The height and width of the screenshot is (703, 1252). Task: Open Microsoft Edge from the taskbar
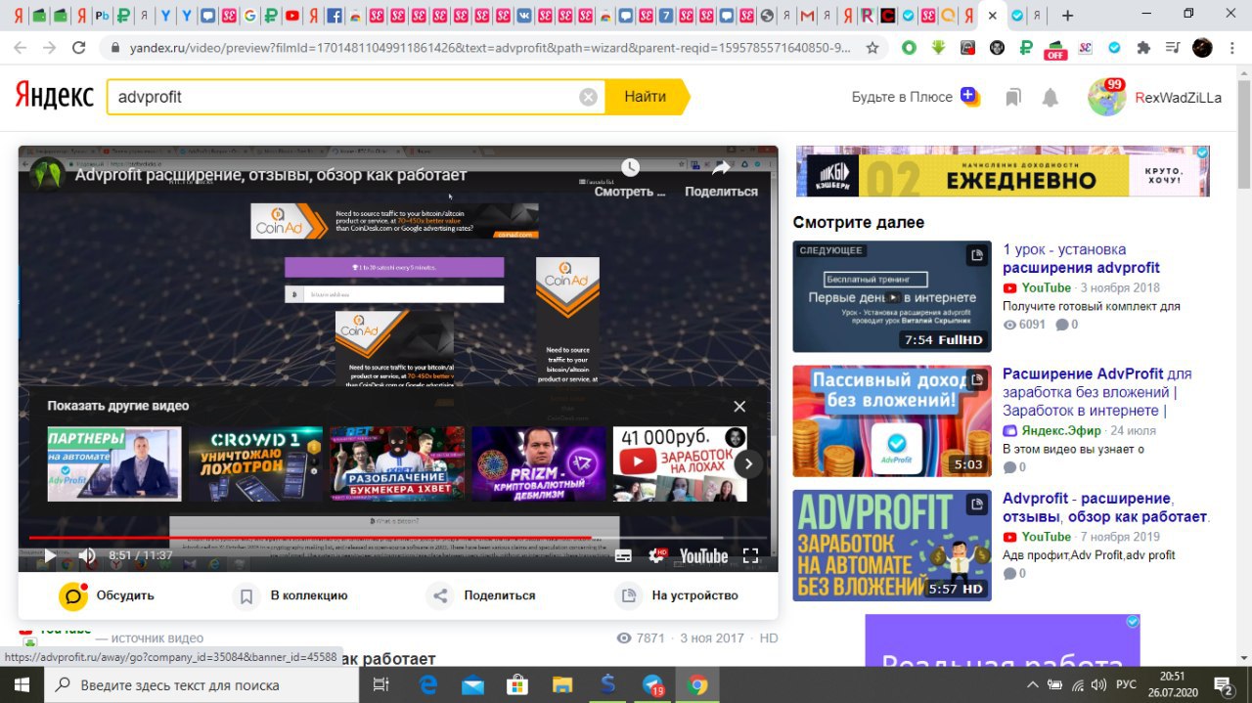(428, 685)
